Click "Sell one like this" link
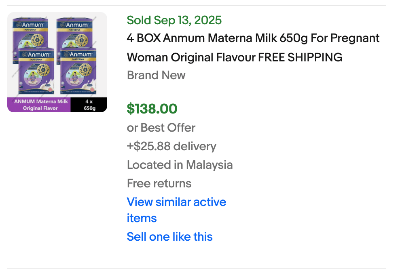This screenshot has width=398, height=273. click(169, 237)
